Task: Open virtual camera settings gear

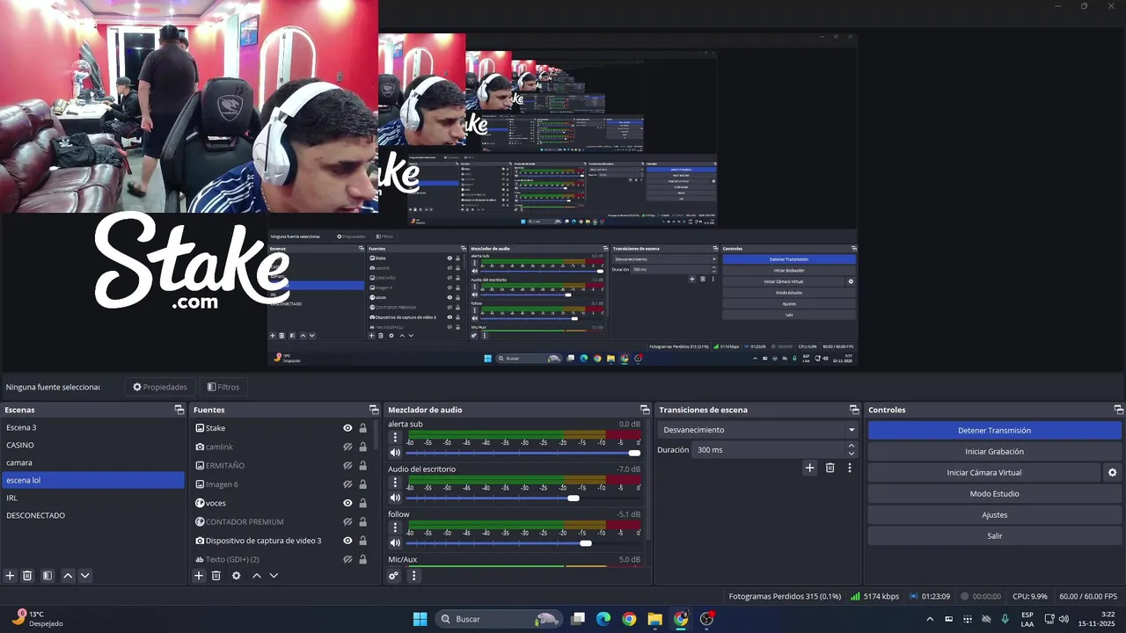Action: [x=1112, y=473]
